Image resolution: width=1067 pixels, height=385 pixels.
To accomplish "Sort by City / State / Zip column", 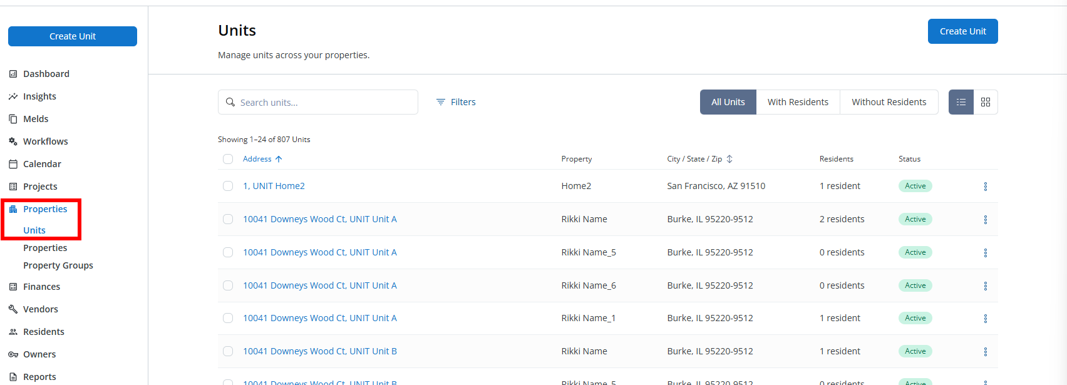I will [x=699, y=159].
